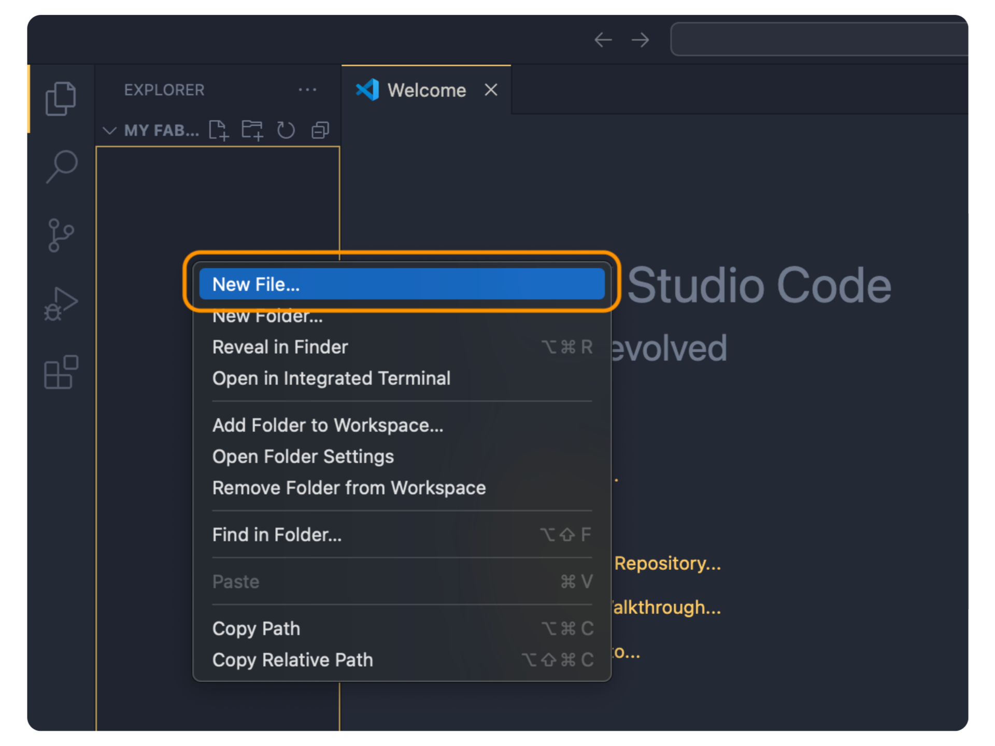Open the Source Control view
Screen dimensions: 995x746
[61, 235]
